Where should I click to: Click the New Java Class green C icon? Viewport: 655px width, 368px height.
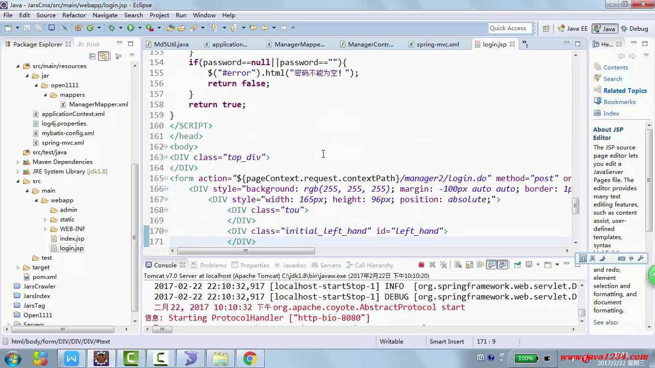tap(90, 28)
